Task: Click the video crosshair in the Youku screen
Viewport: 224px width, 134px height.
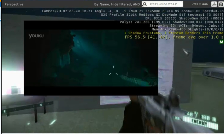Action: (113, 70)
